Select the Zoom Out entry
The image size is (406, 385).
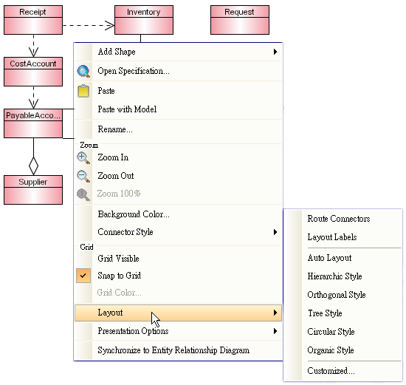point(178,176)
